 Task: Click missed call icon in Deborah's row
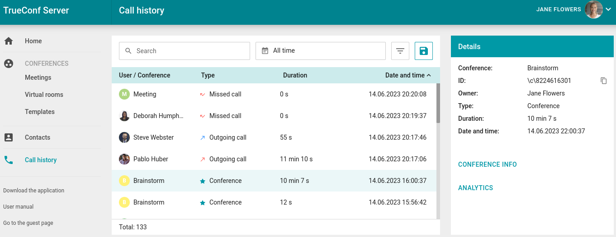coord(203,116)
